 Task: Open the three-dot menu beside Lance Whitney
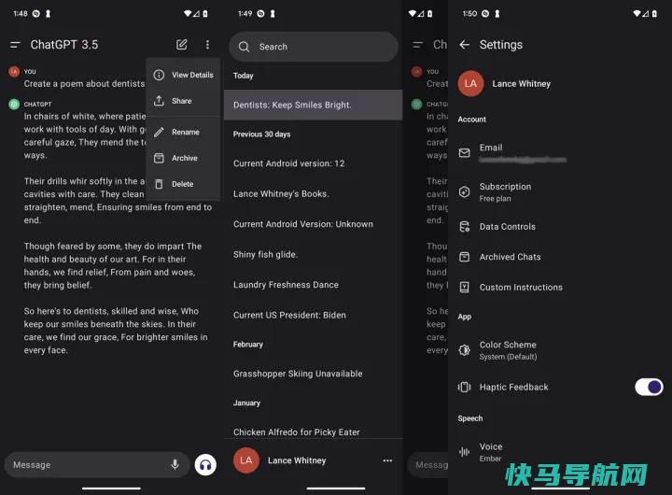click(x=387, y=460)
